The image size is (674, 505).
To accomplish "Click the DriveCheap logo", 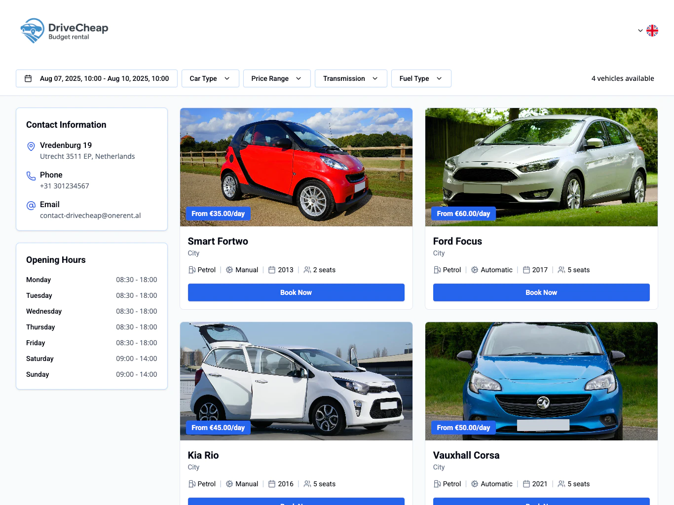I will tap(64, 31).
